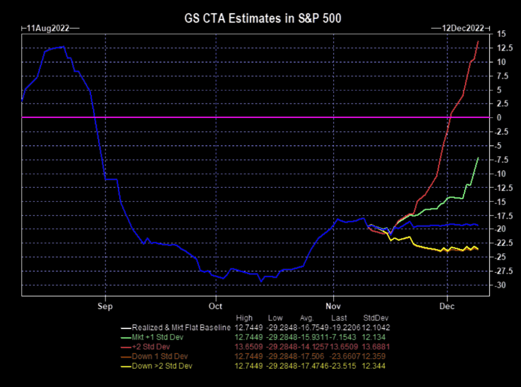Select the 11Aug2022 start date label
Viewport: 521px width, 387px height.
(x=48, y=28)
